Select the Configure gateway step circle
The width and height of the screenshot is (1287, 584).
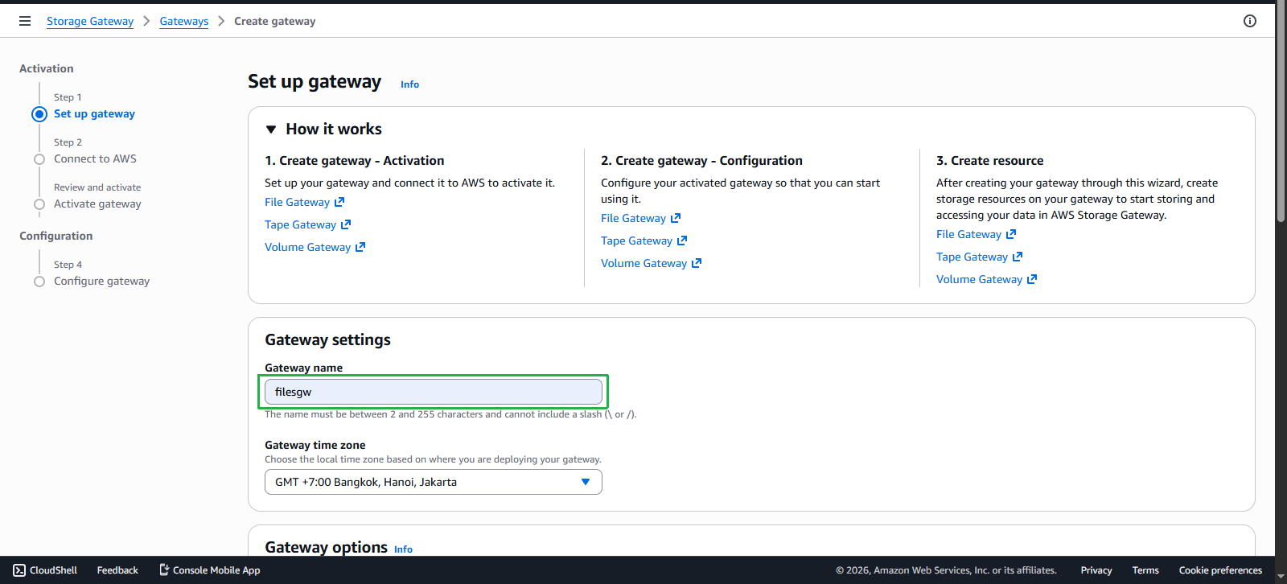39,282
